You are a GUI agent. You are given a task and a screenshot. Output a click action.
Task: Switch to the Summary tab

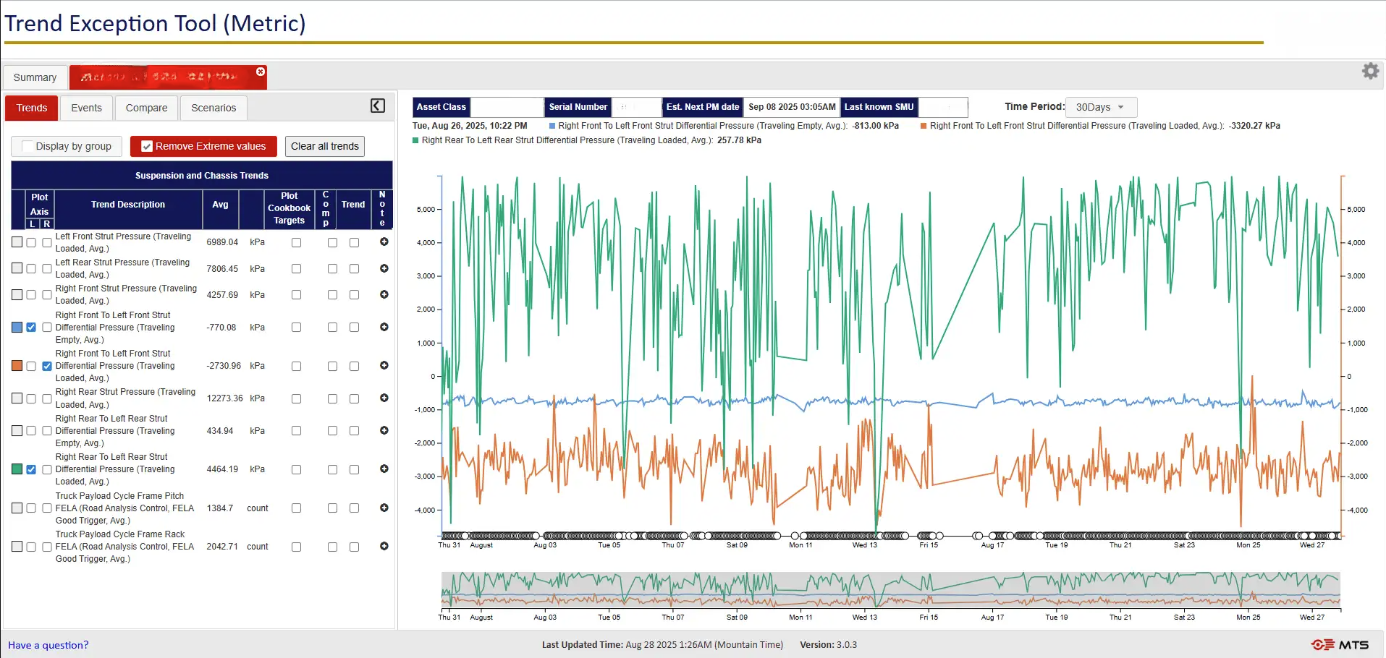(x=34, y=77)
